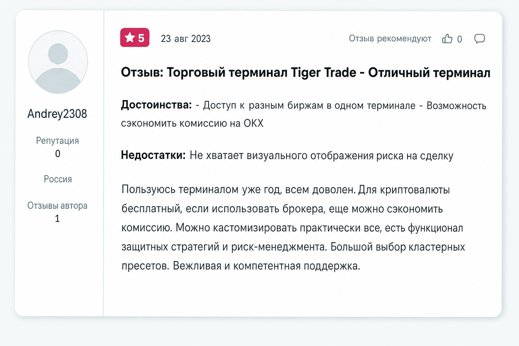Open comments via speech bubble icon

click(x=479, y=39)
